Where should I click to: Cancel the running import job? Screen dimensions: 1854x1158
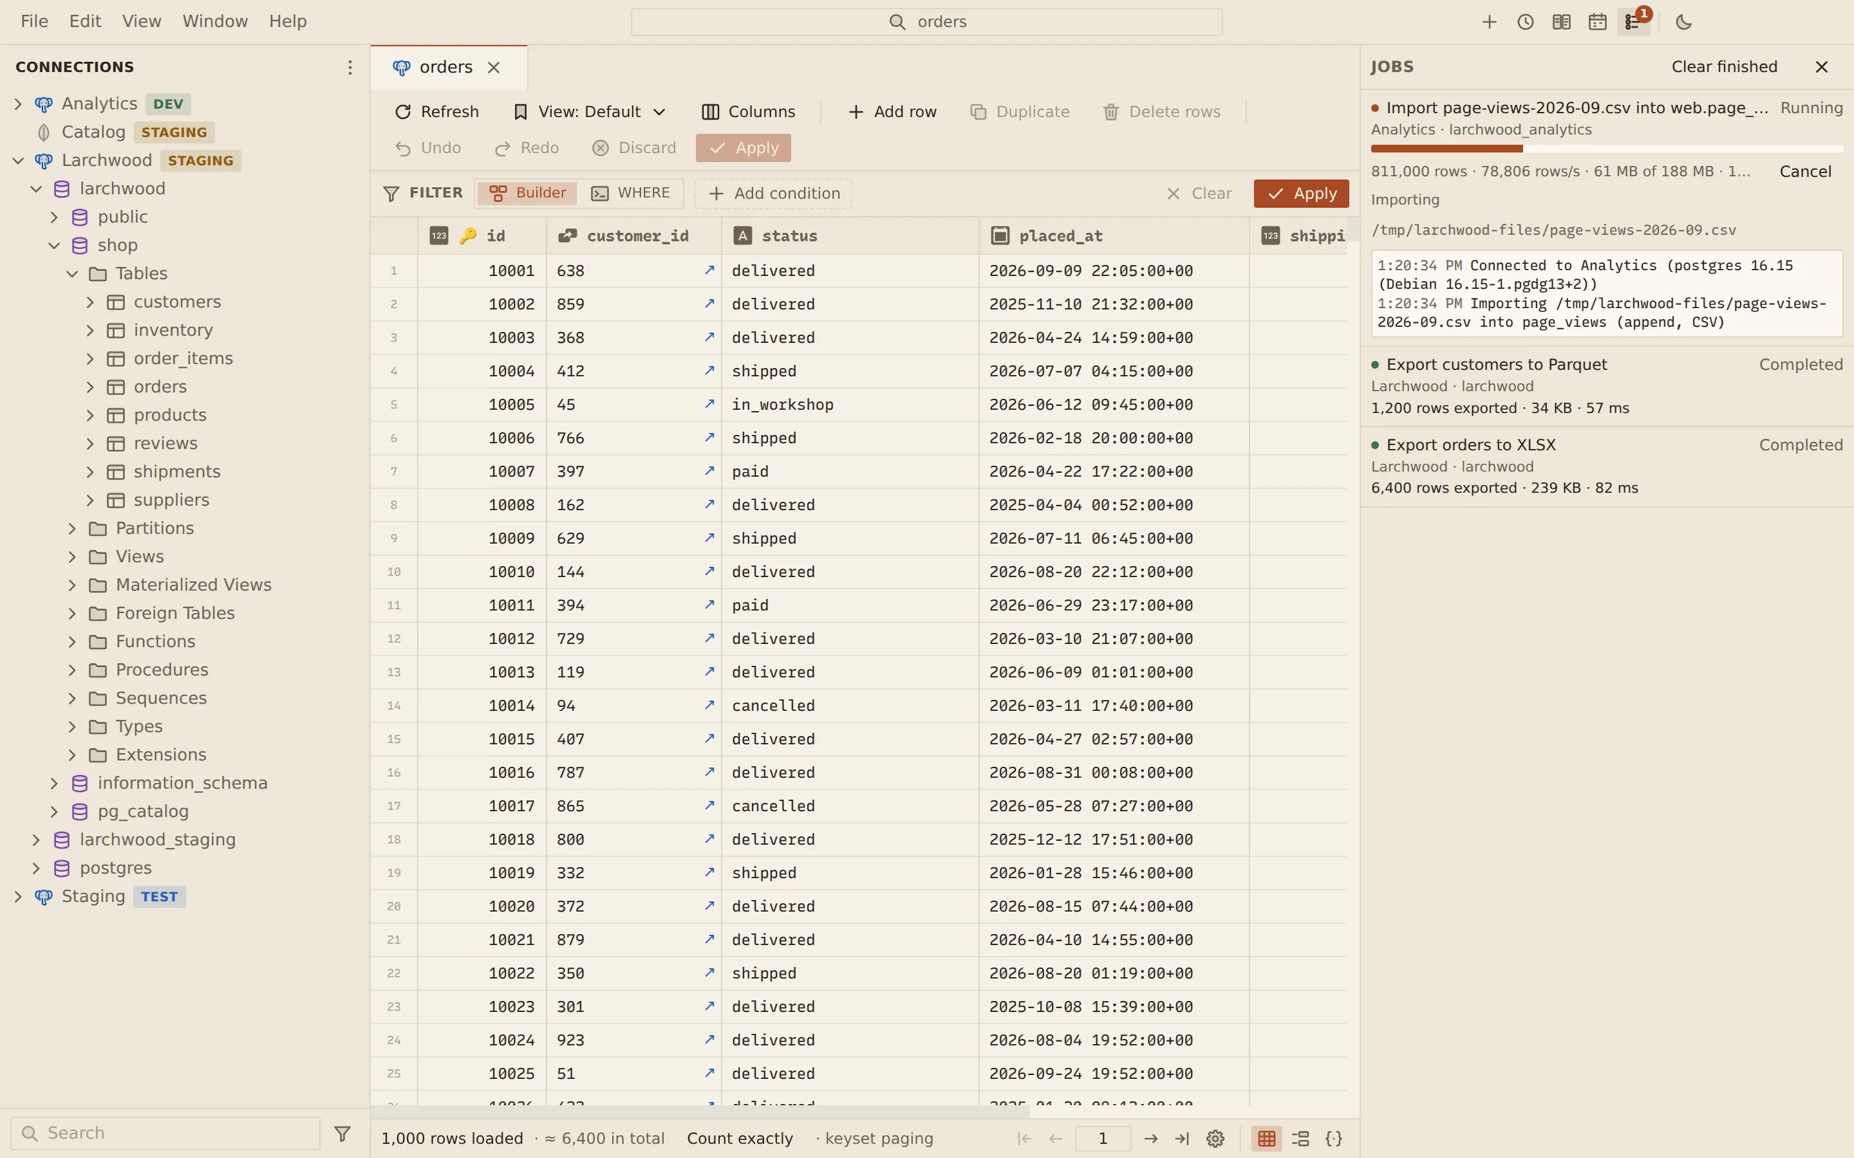[x=1805, y=172]
